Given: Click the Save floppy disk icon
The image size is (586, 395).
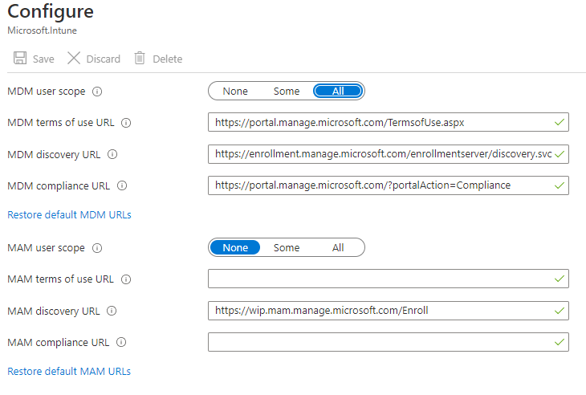Looking at the screenshot, I should 20,58.
